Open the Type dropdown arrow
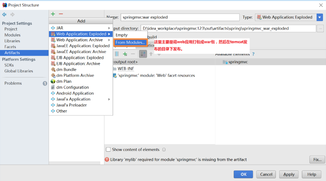Viewport: 326px width, 181px height. click(320, 17)
